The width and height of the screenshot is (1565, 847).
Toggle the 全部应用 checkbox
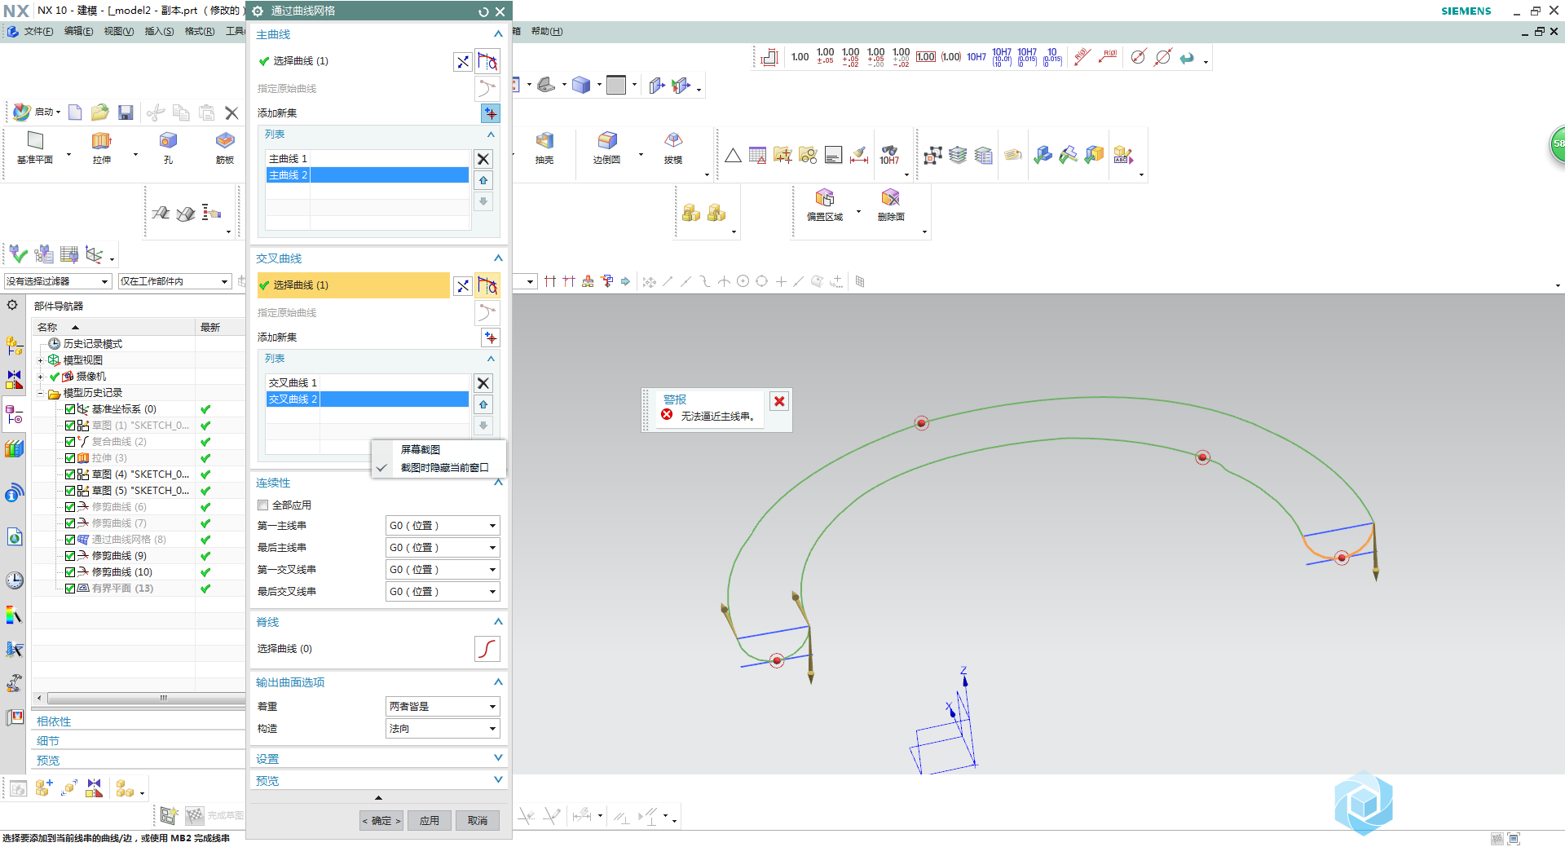[262, 505]
